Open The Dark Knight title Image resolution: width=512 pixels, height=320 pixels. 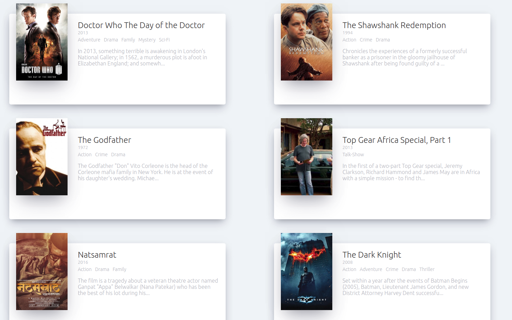372,255
